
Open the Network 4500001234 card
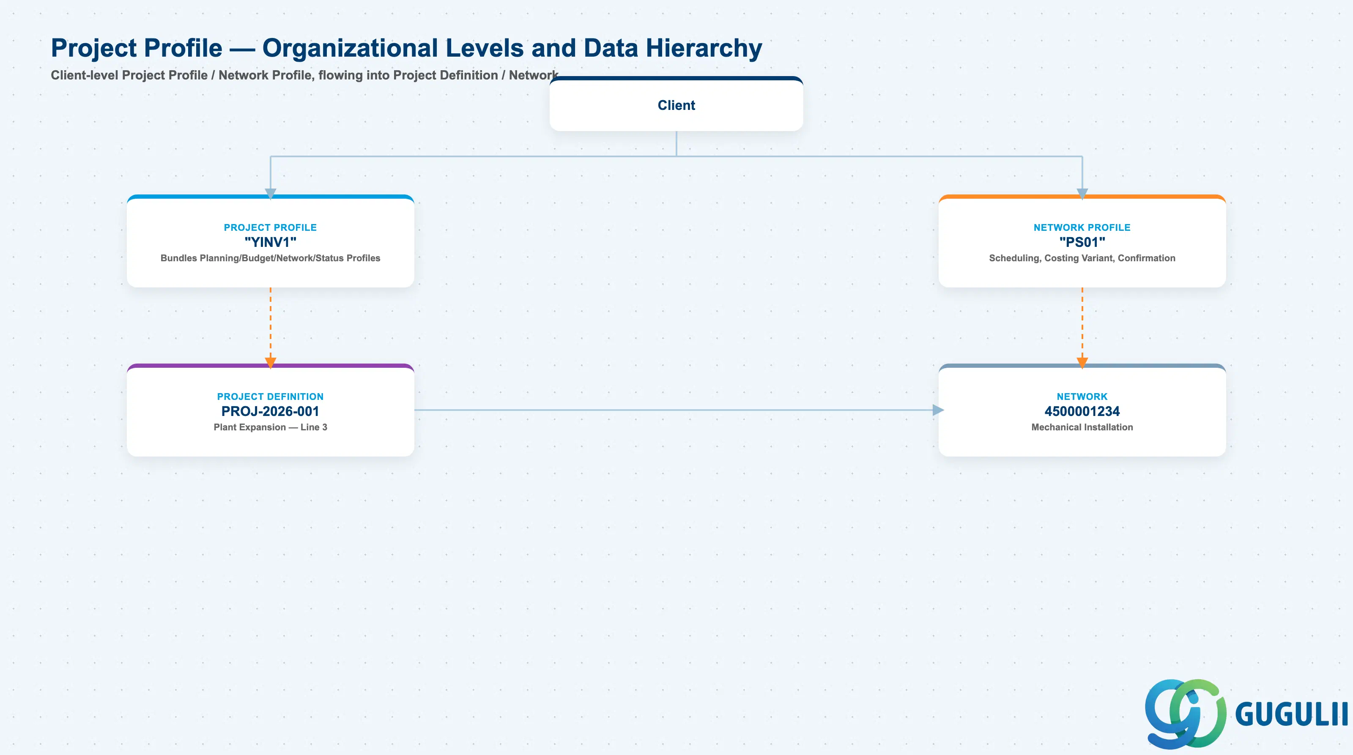tap(1082, 410)
